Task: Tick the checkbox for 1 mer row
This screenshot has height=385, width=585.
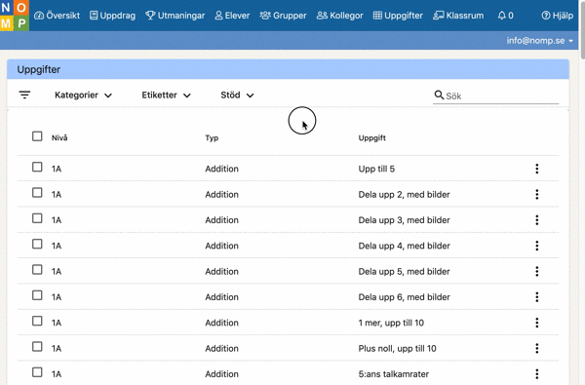Action: point(37,322)
